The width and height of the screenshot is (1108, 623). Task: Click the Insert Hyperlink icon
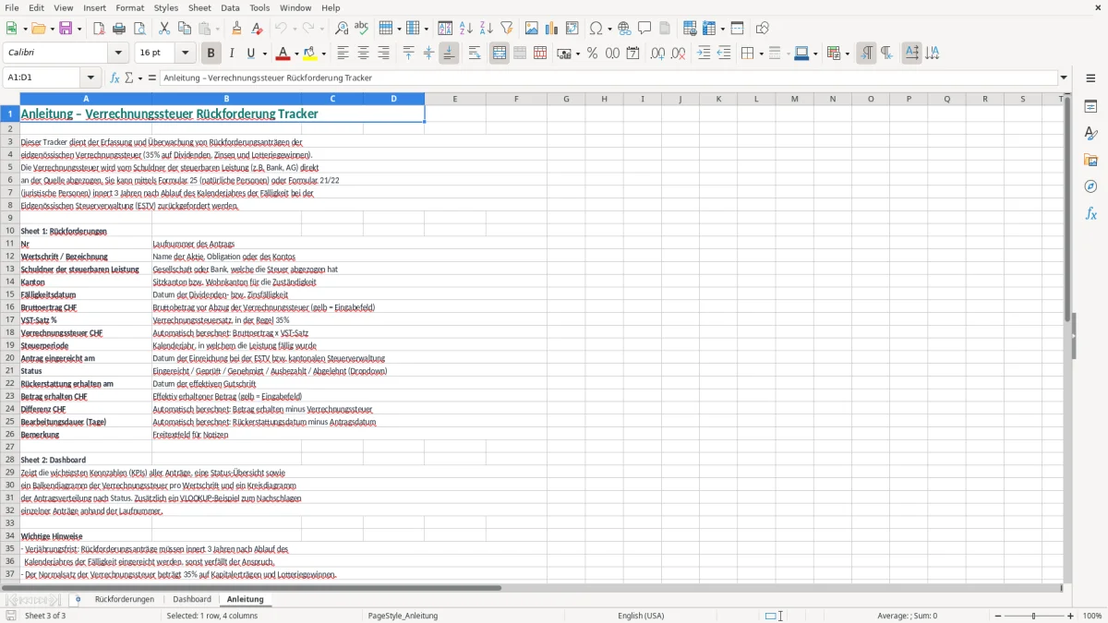(x=624, y=29)
